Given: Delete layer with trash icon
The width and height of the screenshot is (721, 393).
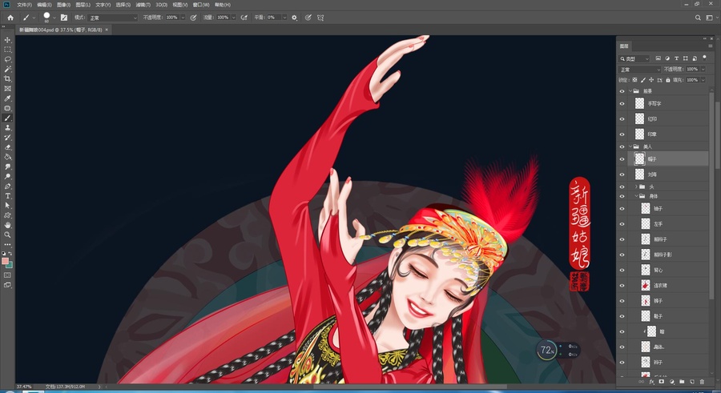Looking at the screenshot, I should 702,382.
